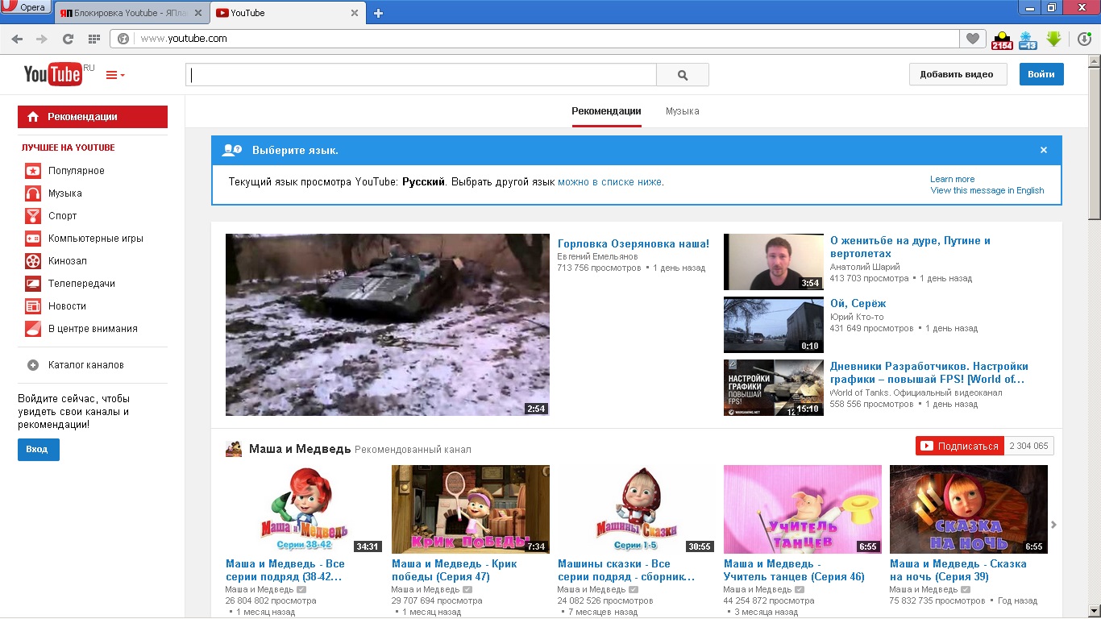
Task: Click the blue Вход button in sidebar
Action: click(38, 449)
